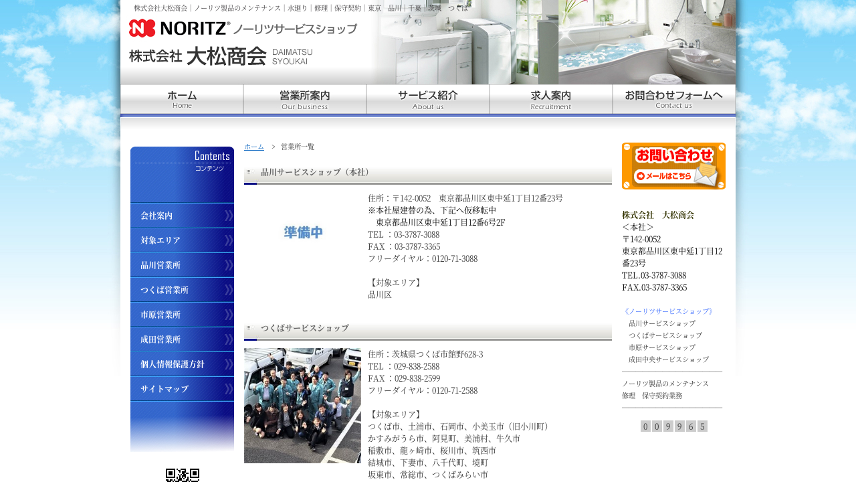Image resolution: width=856 pixels, height=482 pixels.
Task: Click the orange お問い合わせ mail banner
Action: click(x=673, y=166)
